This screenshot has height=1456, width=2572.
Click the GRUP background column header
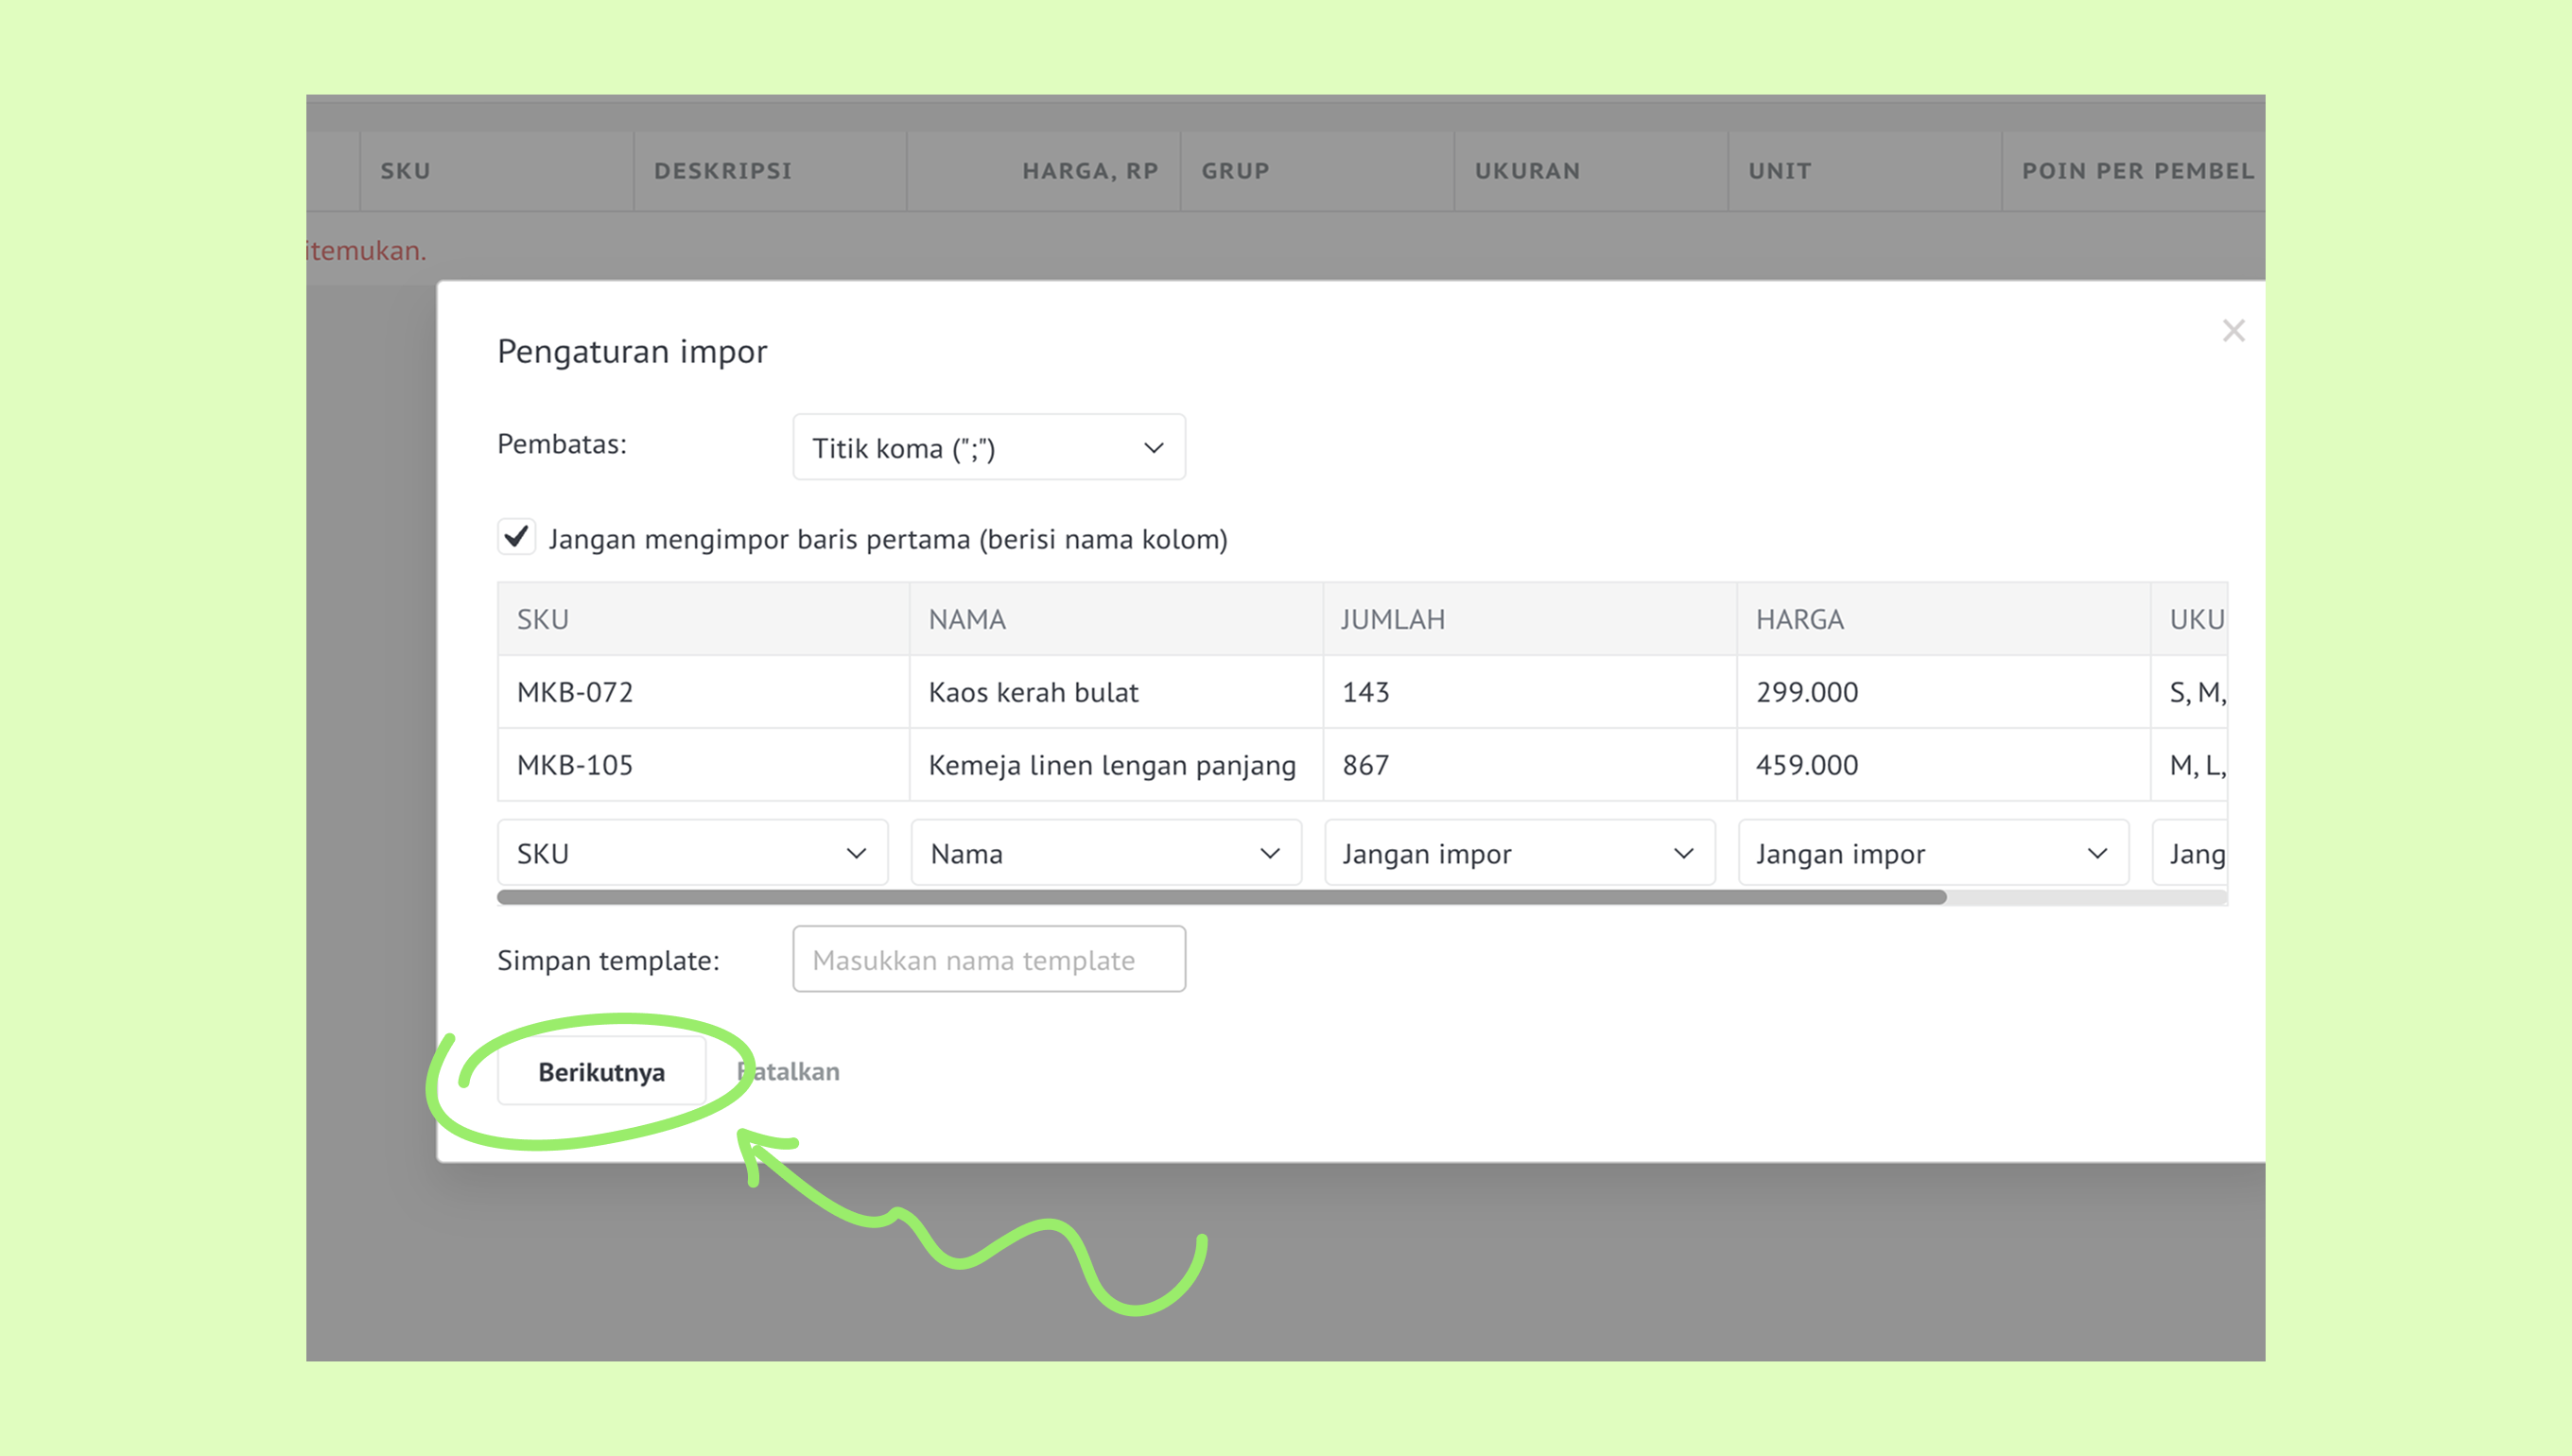1317,171
